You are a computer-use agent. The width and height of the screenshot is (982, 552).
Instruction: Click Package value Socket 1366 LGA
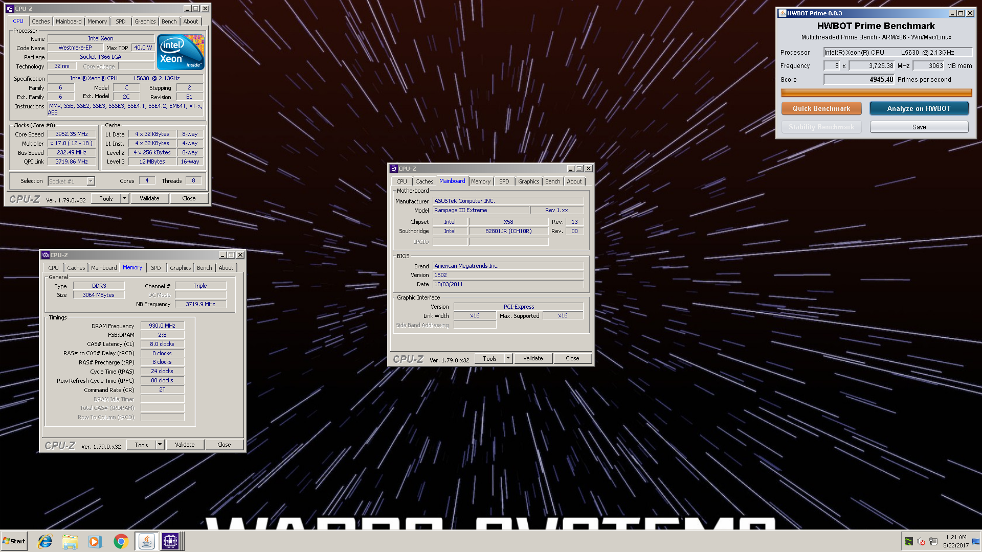click(x=101, y=57)
